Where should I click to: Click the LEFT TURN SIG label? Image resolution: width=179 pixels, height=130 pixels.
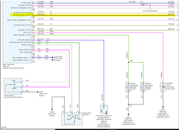coord(25,52)
